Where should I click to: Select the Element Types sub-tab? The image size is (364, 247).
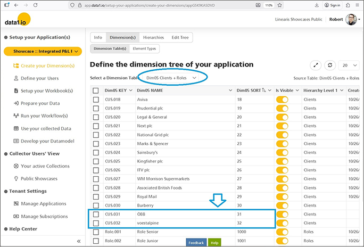(144, 48)
